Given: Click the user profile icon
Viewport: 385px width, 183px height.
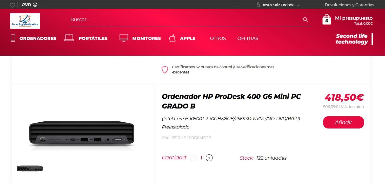Looking at the screenshot, I should 258,5.
